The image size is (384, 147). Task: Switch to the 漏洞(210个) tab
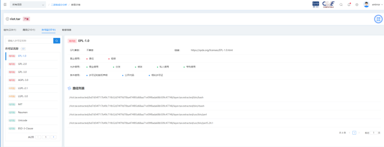point(29,30)
